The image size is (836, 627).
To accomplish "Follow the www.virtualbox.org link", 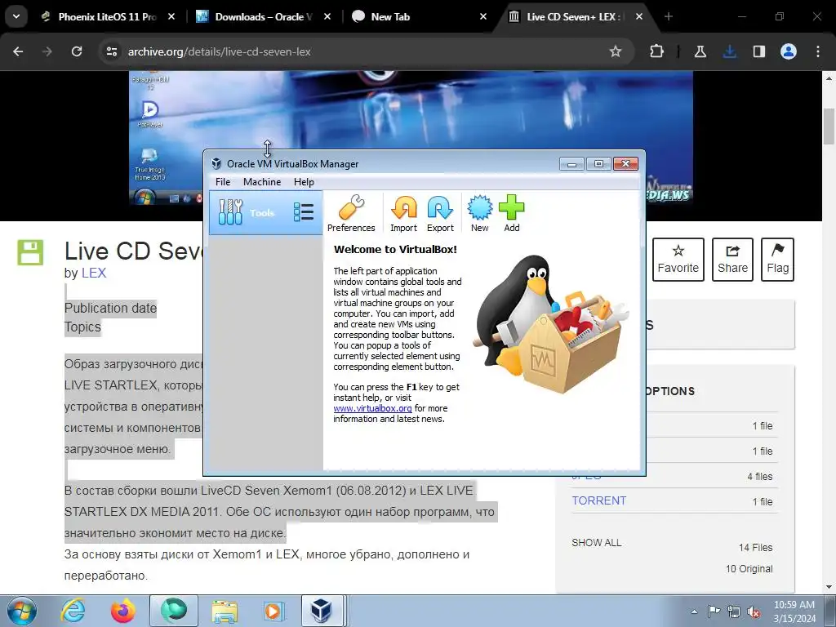I will (372, 408).
